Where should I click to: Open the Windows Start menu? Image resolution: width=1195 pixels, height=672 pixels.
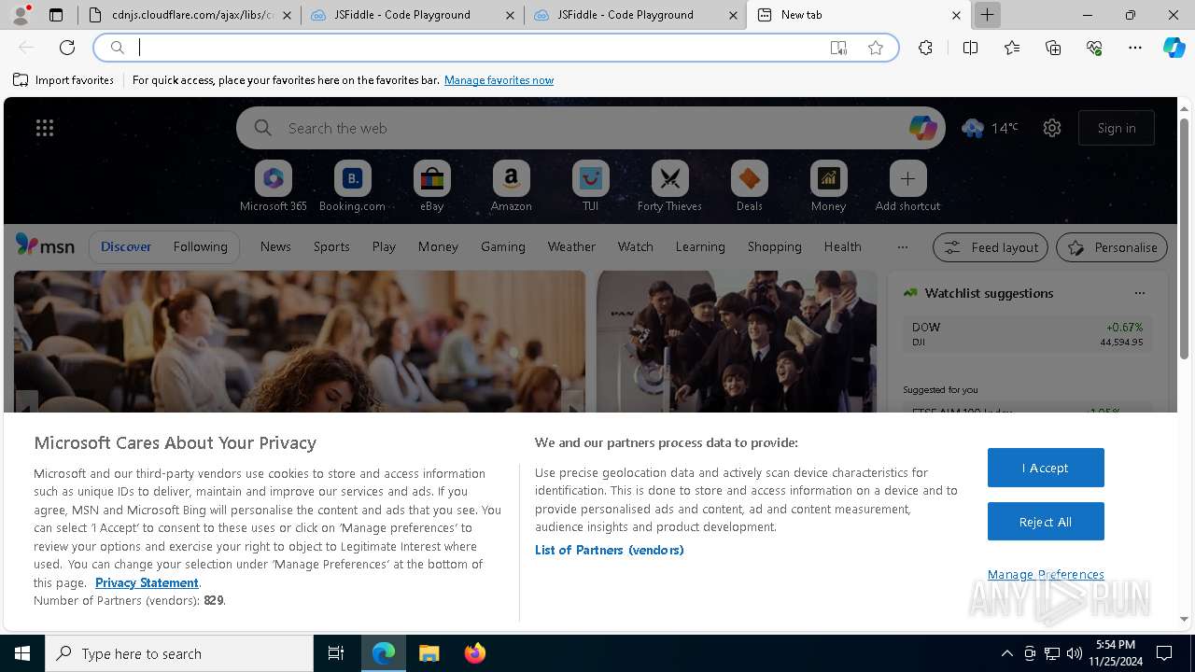[22, 653]
